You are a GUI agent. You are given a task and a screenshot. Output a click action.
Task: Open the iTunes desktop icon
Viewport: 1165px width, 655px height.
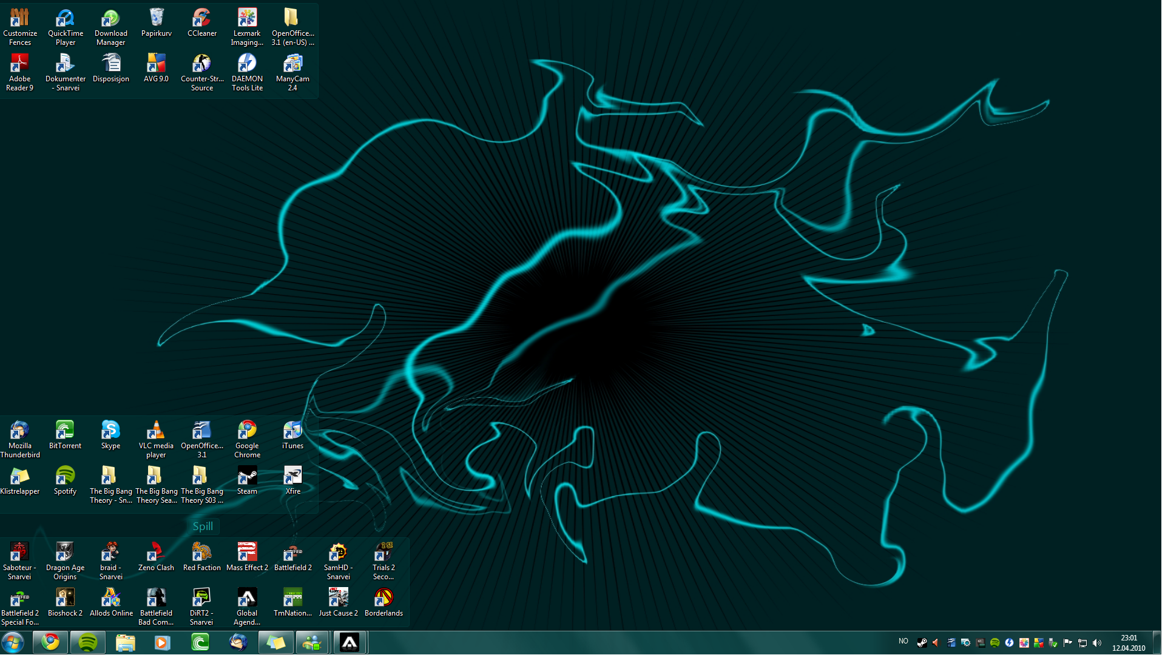pyautogui.click(x=292, y=435)
